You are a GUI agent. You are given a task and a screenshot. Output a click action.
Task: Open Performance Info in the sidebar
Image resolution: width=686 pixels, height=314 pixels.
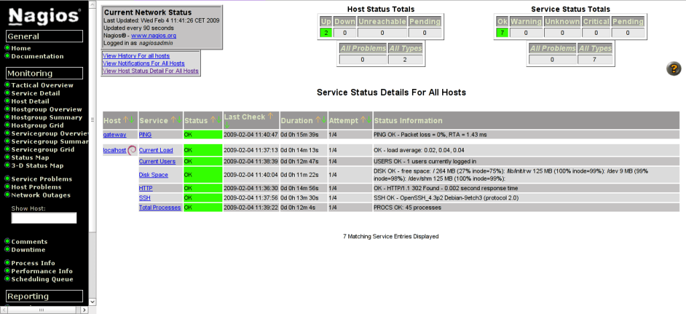[42, 271]
